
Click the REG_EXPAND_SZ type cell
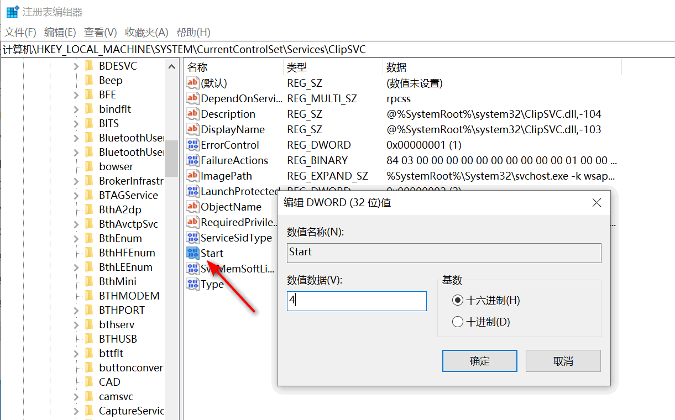click(x=327, y=176)
